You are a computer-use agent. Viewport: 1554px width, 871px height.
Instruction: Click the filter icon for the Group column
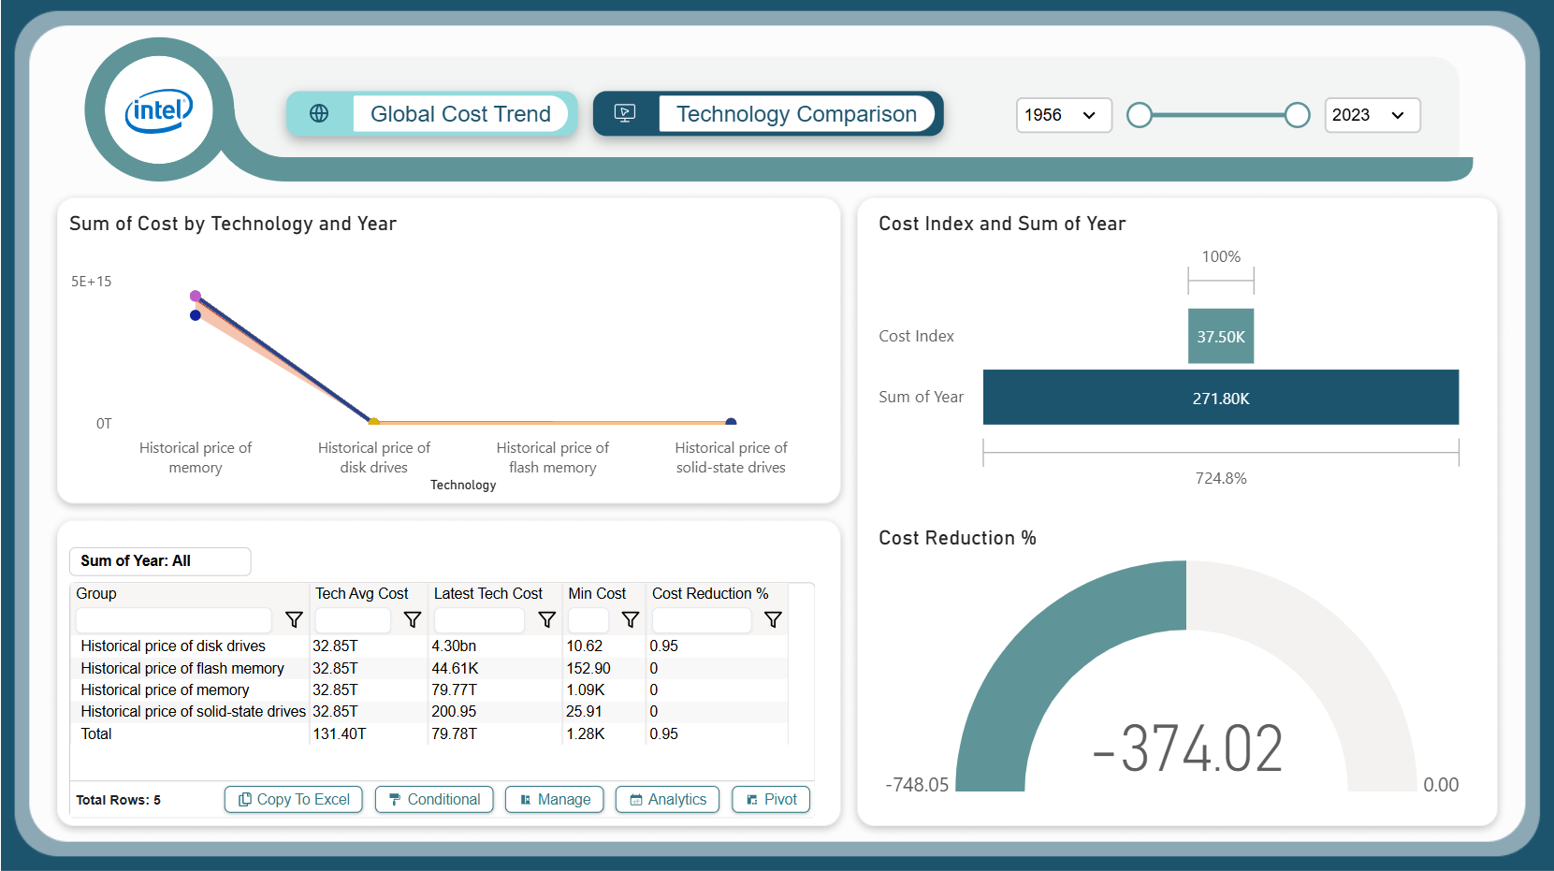coord(294,619)
